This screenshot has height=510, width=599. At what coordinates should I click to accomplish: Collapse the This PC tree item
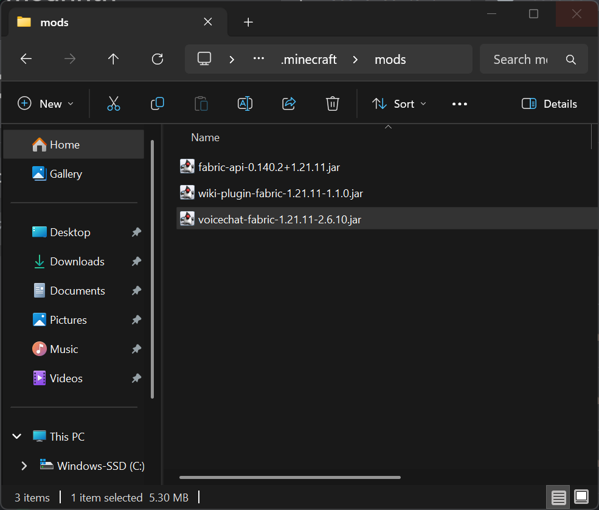(x=16, y=436)
